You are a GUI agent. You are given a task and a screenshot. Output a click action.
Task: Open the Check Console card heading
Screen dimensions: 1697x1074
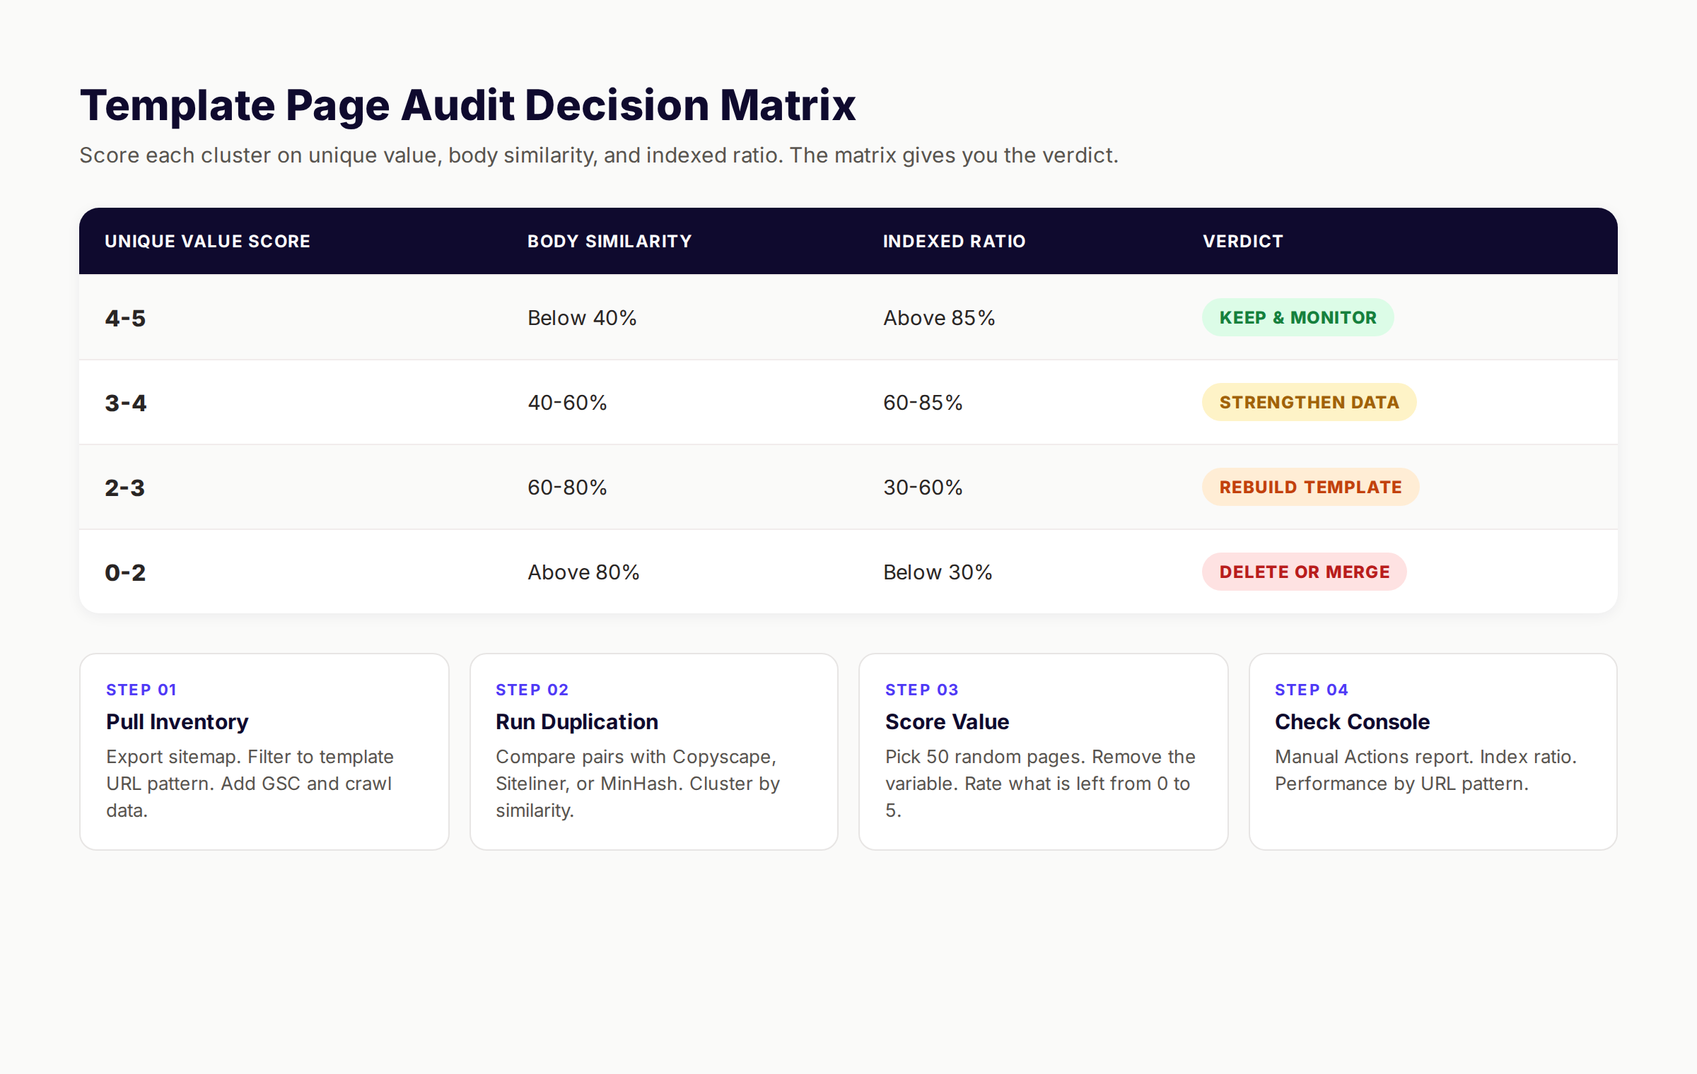click(1353, 722)
